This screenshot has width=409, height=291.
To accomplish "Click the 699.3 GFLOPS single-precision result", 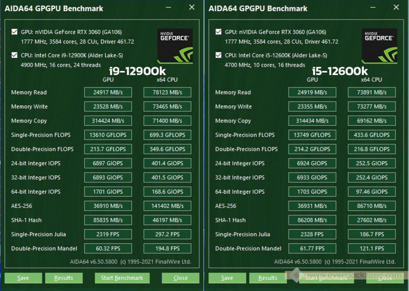I will 167,135.
